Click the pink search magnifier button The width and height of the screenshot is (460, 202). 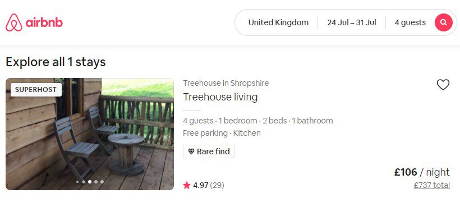pos(443,22)
